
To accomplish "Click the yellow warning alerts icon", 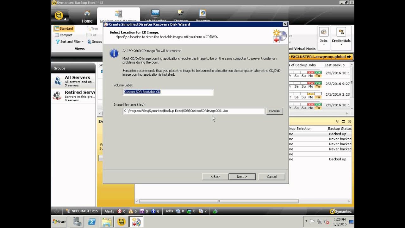I will 131,211.
